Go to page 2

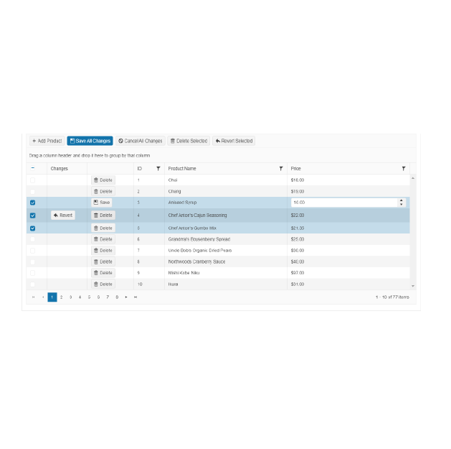pyautogui.click(x=61, y=297)
